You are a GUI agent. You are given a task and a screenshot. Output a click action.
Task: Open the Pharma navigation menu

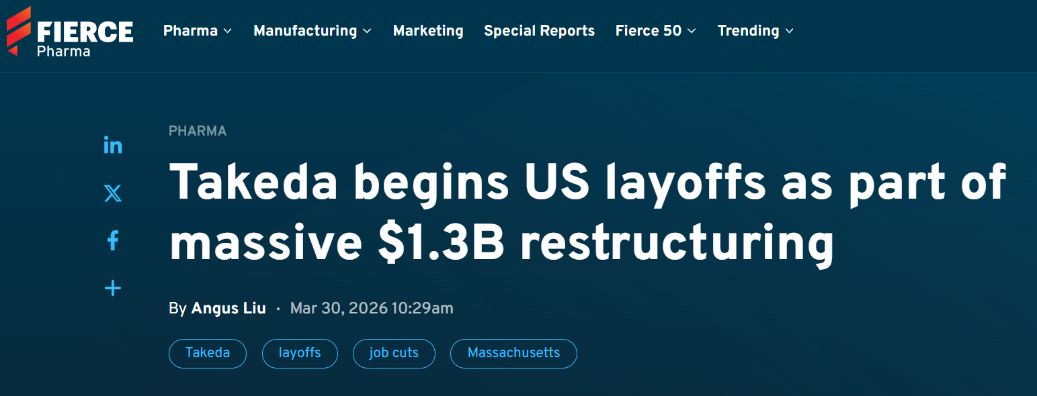click(x=190, y=31)
